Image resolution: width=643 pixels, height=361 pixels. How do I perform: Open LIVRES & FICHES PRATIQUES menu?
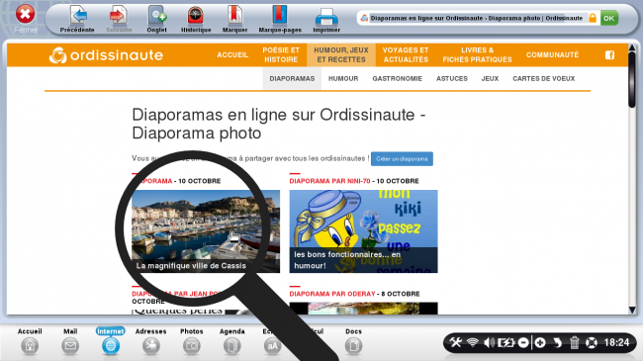click(478, 55)
